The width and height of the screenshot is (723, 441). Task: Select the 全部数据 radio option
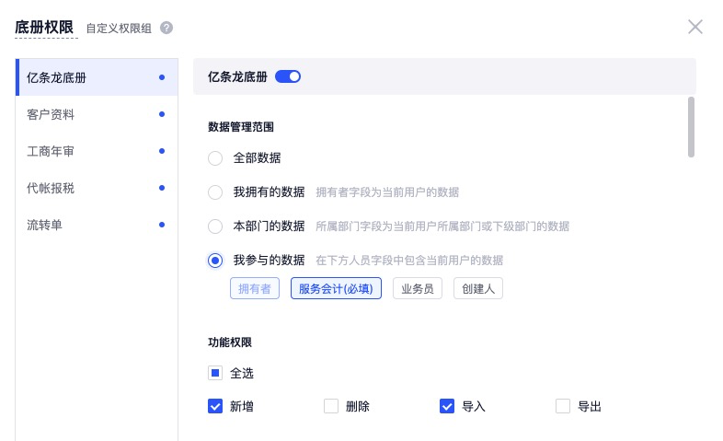(x=215, y=158)
